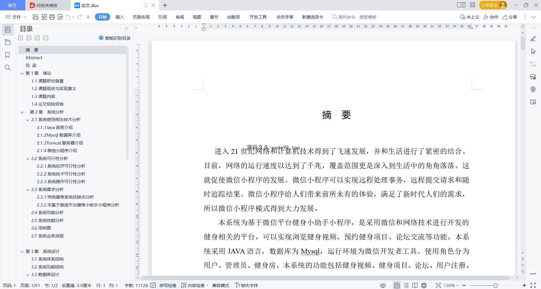The height and width of the screenshot is (289, 541).
Task: Fit page with the zoom fit icon
Action: [x=438, y=285]
